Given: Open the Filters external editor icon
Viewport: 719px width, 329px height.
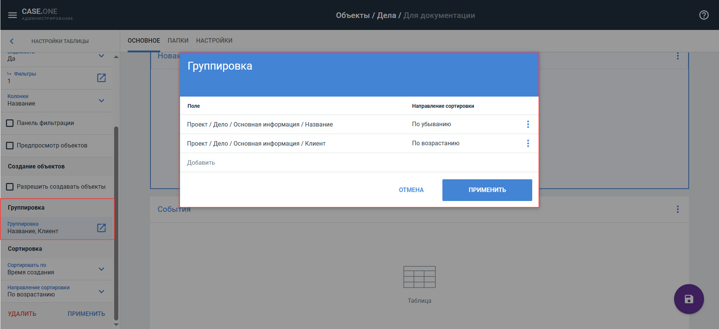Looking at the screenshot, I should click(x=101, y=78).
